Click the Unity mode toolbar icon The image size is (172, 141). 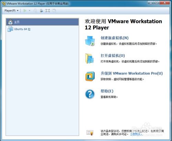click(x=54, y=11)
